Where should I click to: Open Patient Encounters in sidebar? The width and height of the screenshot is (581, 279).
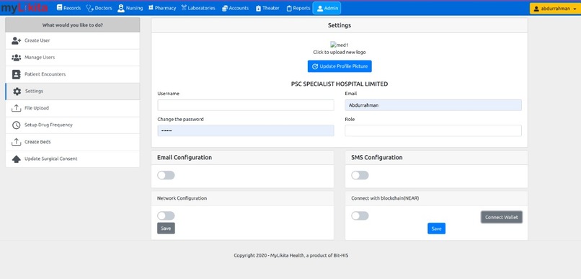tap(73, 74)
